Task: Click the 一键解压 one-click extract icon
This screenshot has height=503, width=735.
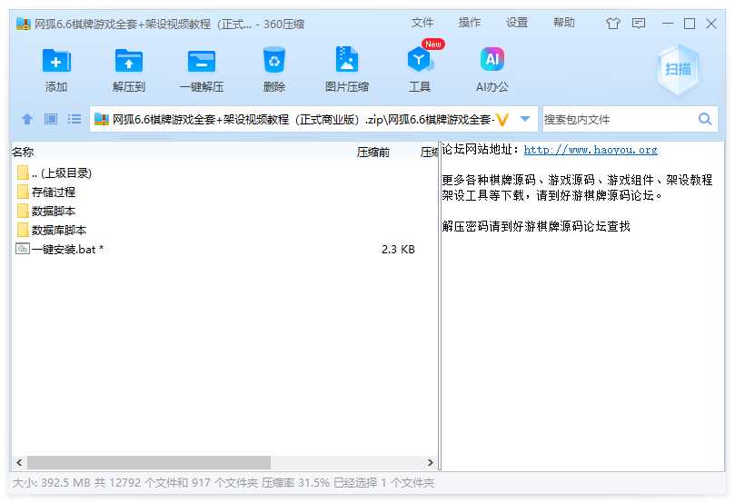Action: coord(202,61)
